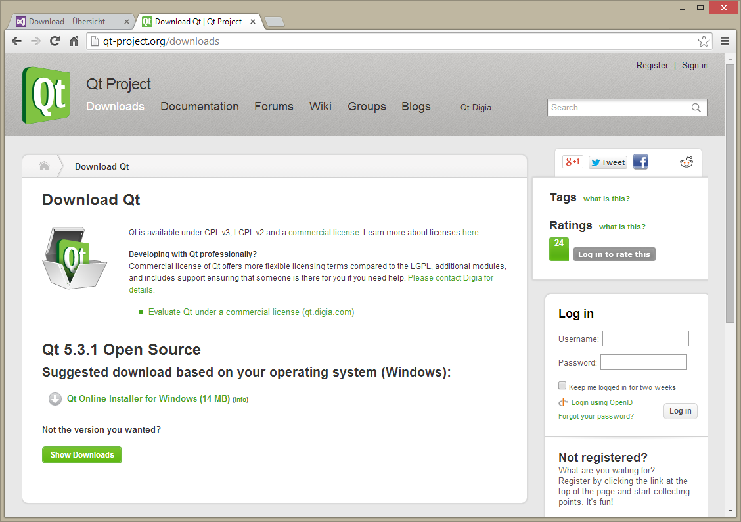Click the browser forward arrow
741x522 pixels.
click(36, 41)
